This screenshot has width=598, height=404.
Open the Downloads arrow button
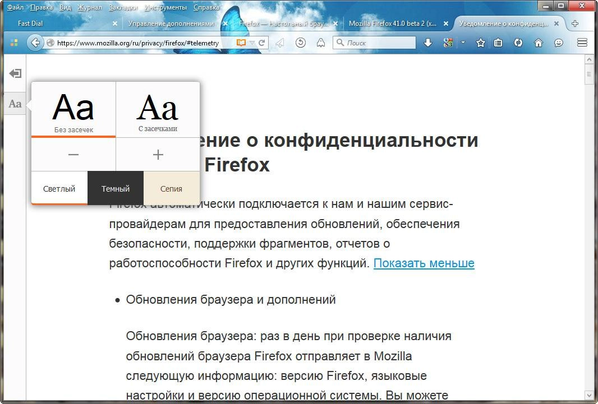[428, 43]
